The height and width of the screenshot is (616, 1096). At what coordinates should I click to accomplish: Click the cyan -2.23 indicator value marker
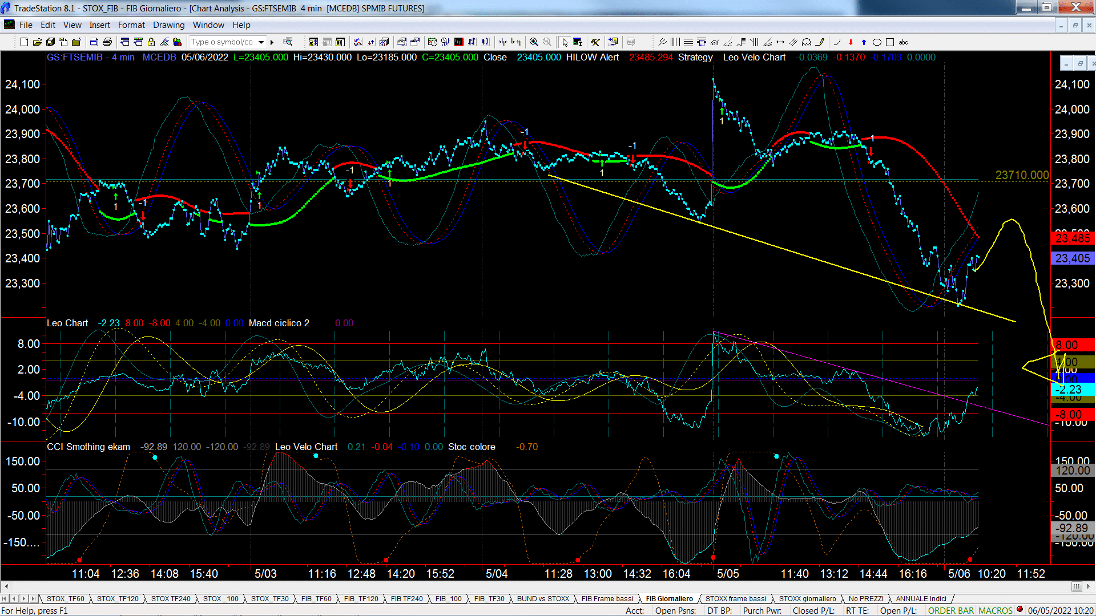point(1073,390)
